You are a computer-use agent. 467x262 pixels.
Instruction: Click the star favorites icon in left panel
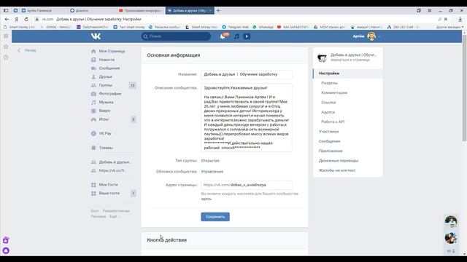pyautogui.click(x=6, y=47)
